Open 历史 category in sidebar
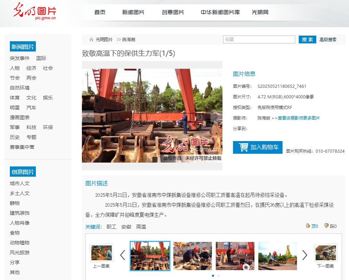 [15, 137]
